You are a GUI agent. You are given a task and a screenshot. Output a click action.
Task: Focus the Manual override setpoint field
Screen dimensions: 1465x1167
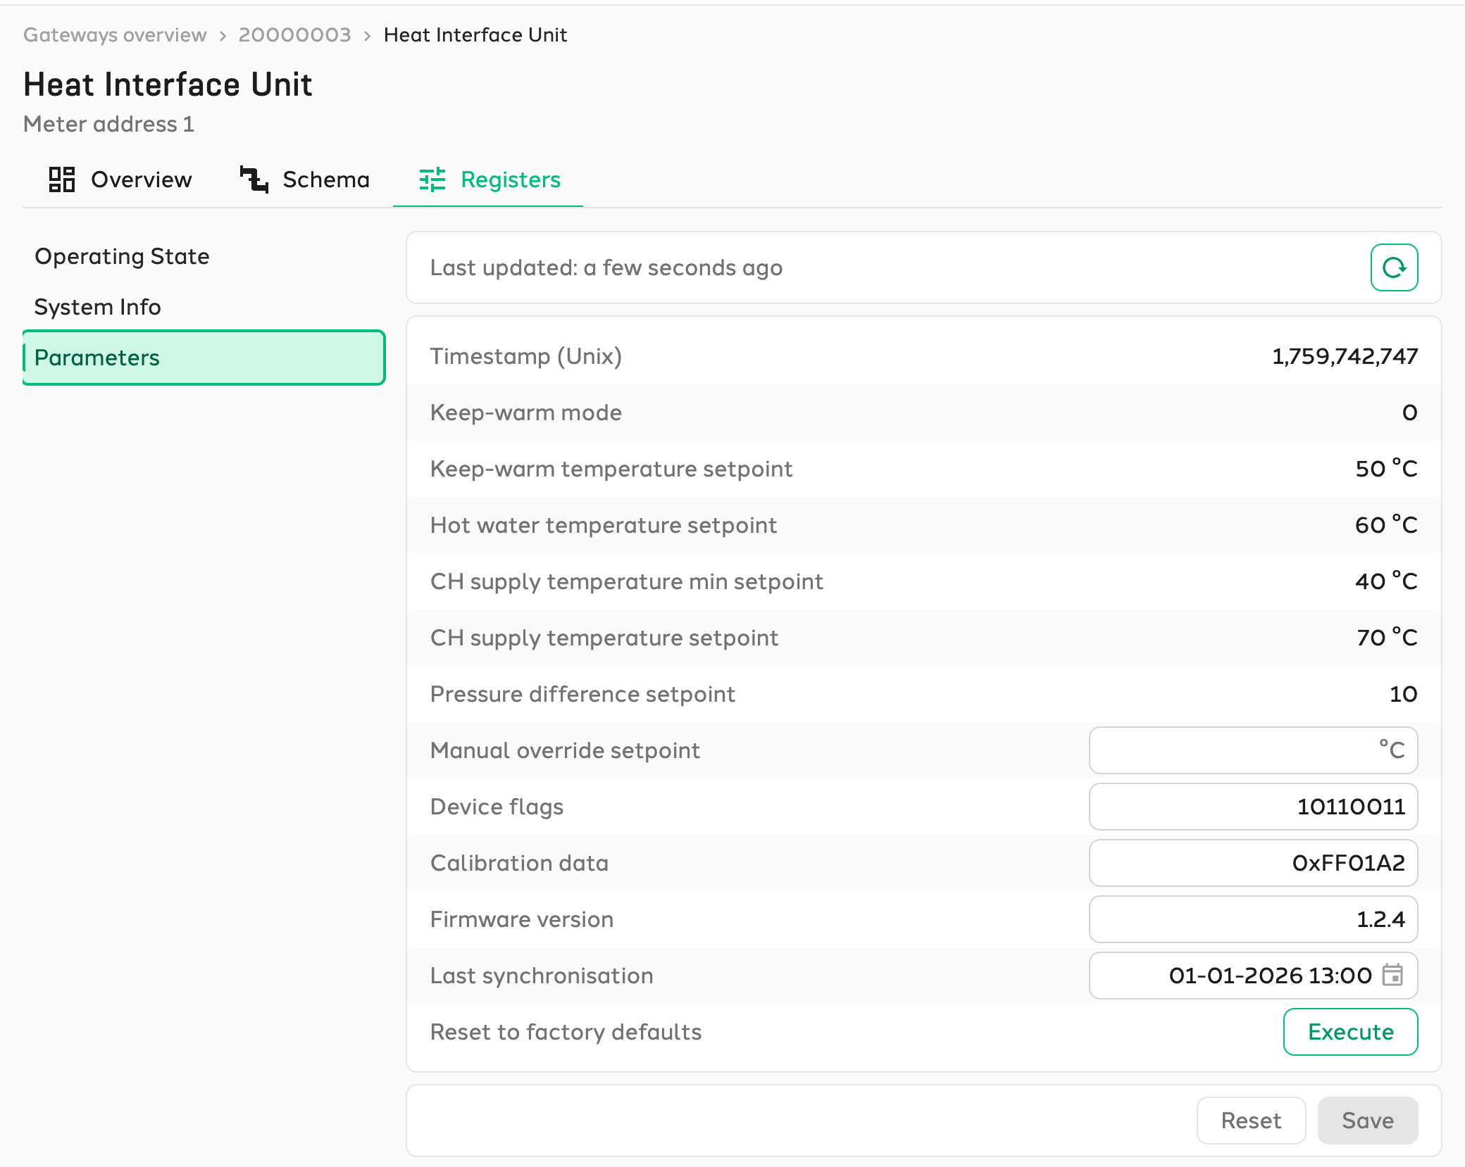1253,750
